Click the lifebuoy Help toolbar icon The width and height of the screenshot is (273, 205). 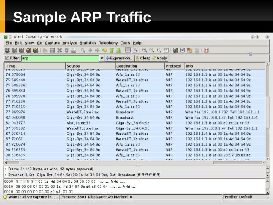(x=206, y=51)
